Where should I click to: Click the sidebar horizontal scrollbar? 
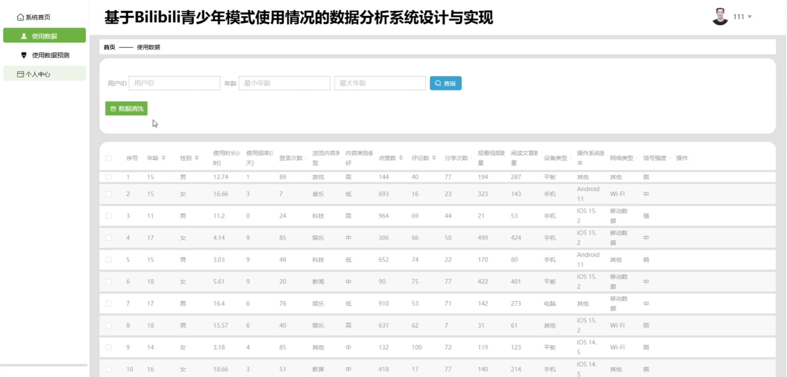coord(44,365)
